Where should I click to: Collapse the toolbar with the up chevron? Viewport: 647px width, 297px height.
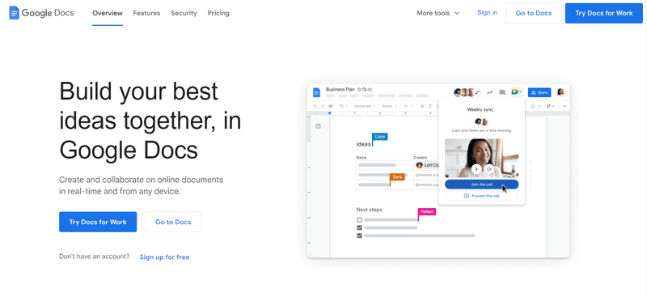pyautogui.click(x=564, y=106)
